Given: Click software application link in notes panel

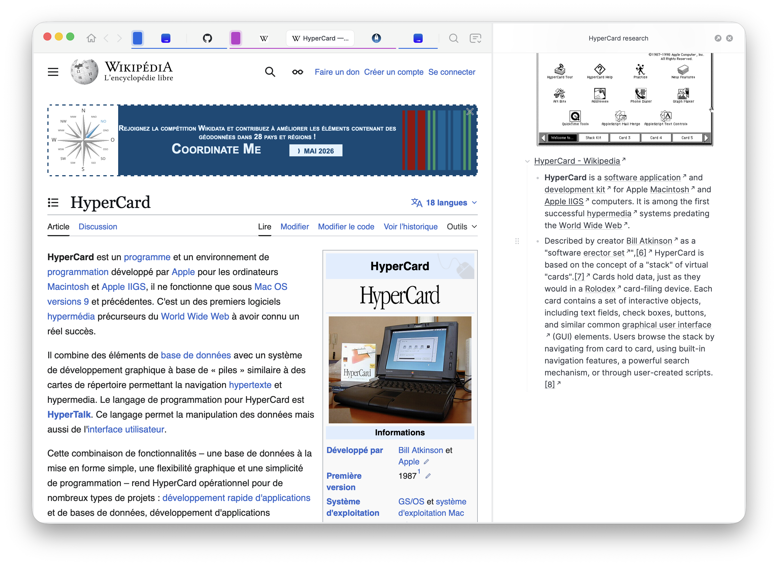Looking at the screenshot, I should [x=642, y=177].
